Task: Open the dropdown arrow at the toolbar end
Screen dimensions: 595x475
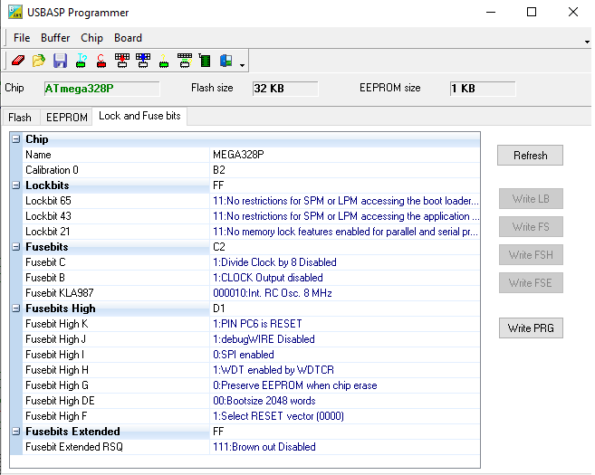Action: pyautogui.click(x=243, y=64)
